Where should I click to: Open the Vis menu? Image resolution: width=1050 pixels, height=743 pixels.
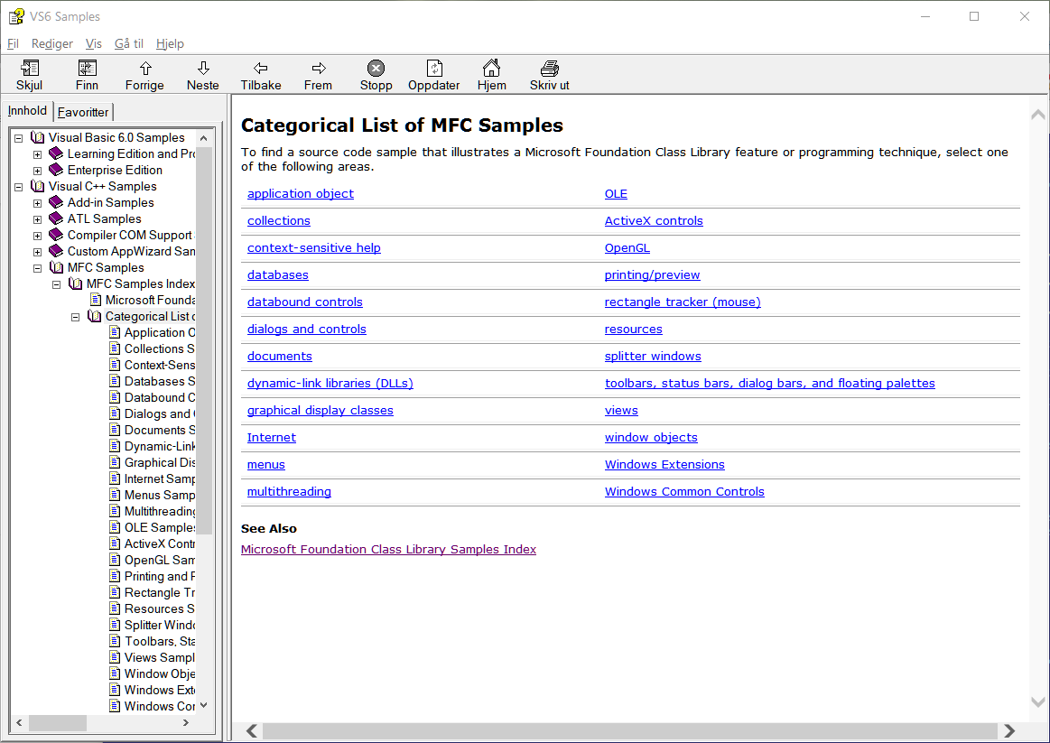94,43
